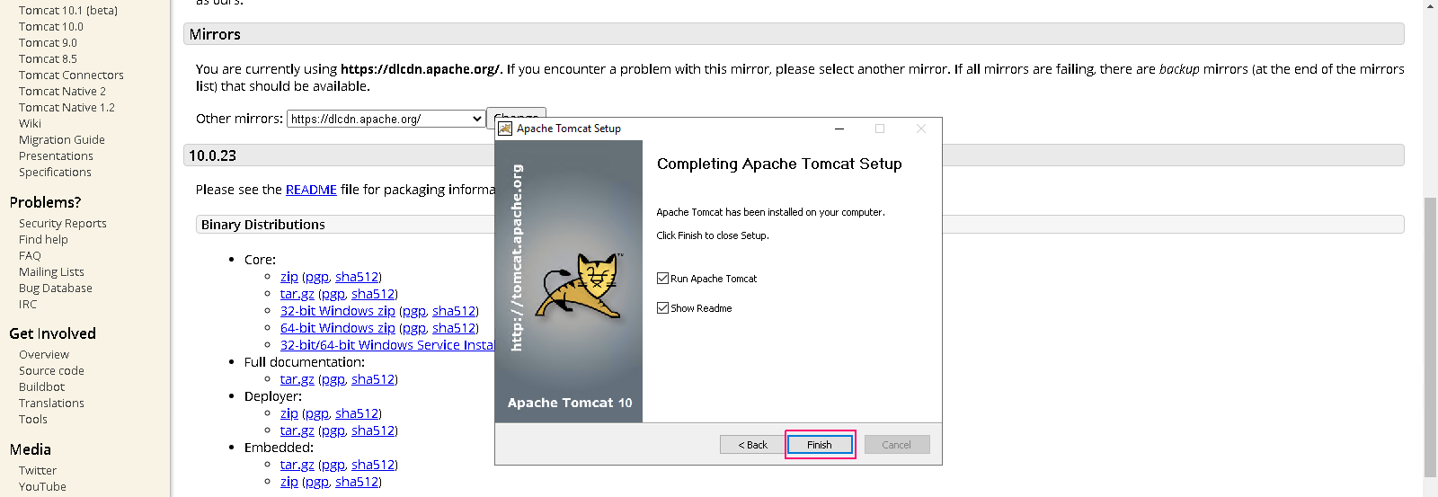Image resolution: width=1438 pixels, height=497 pixels.
Task: Click the Apache Tomcat Setup title bar icon
Action: (505, 129)
